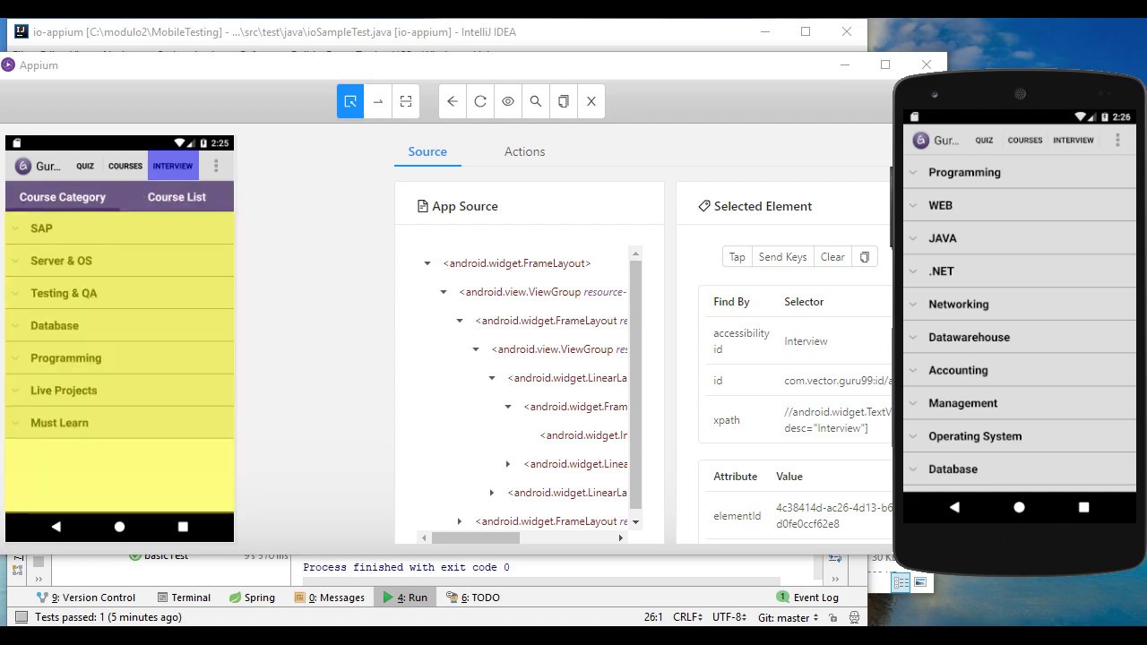
Task: Collapse the root android.widget.FrameLayout node
Action: (x=427, y=263)
